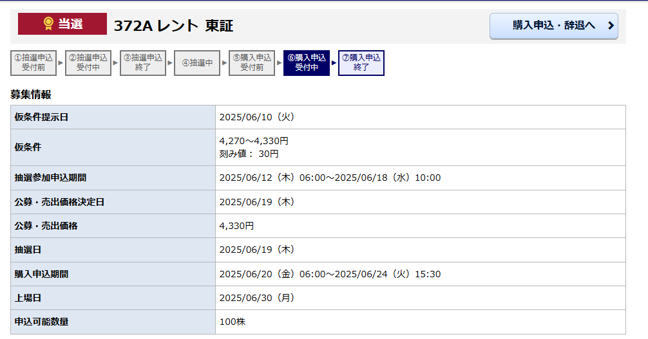Select the price range 4,270～4,330円

point(254,142)
